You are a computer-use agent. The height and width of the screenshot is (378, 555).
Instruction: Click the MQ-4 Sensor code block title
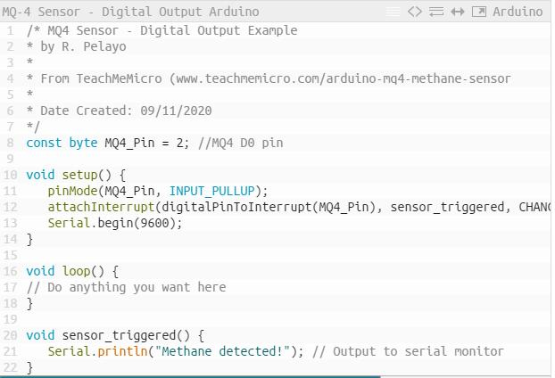130,12
